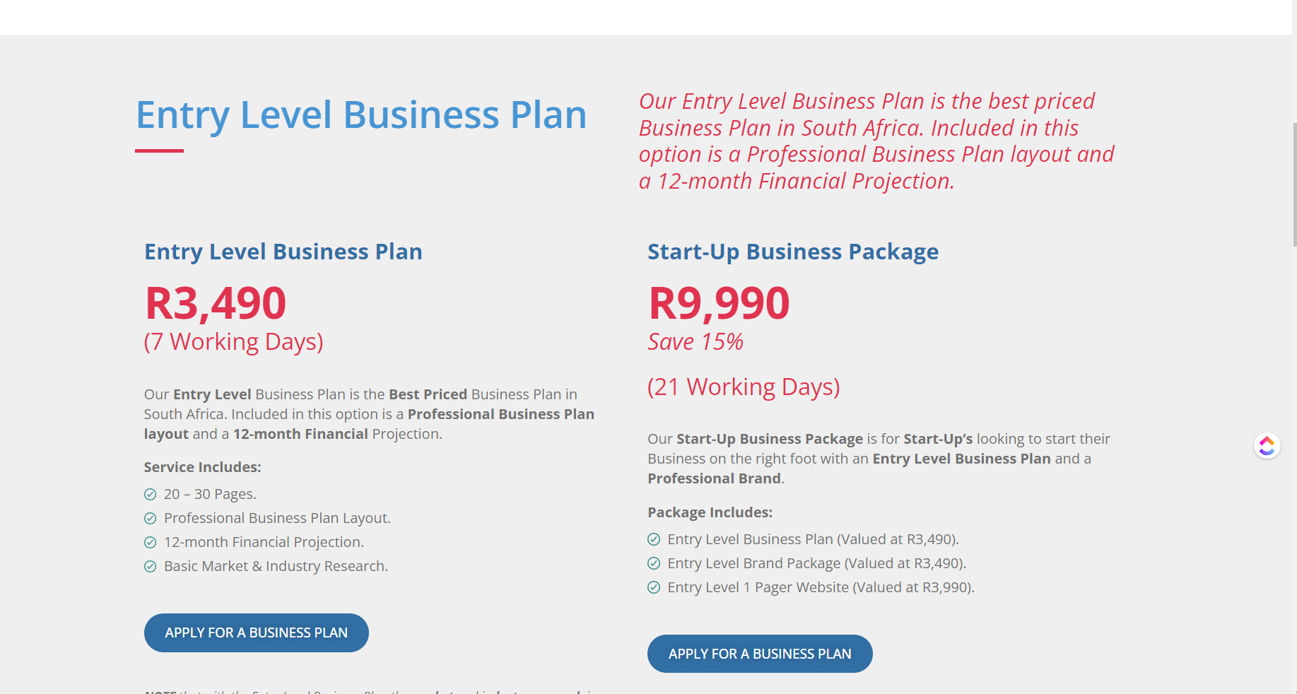1297x694 pixels.
Task: Click the large "Entry Level Business Plan" page title
Action: [x=360, y=114]
